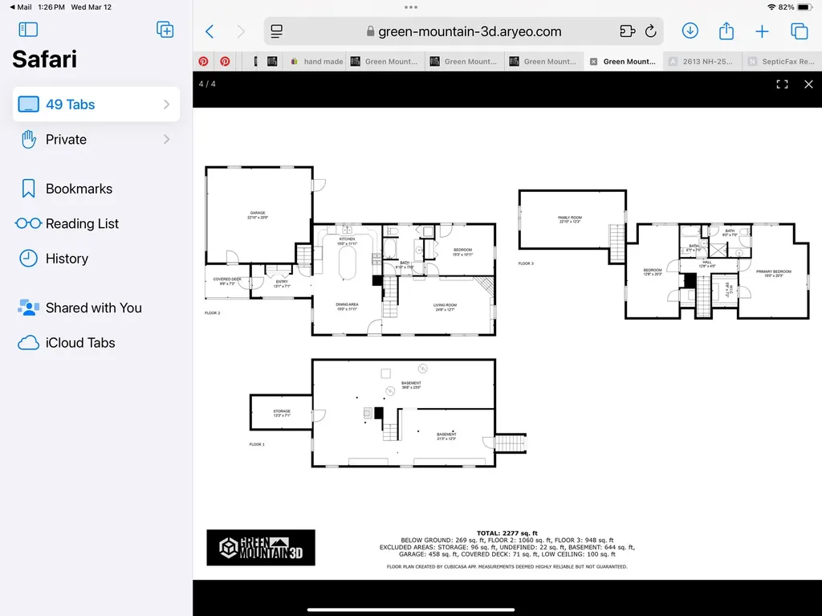Viewport: 822px width, 616px height.
Task: Add a new tab
Action: (x=762, y=31)
